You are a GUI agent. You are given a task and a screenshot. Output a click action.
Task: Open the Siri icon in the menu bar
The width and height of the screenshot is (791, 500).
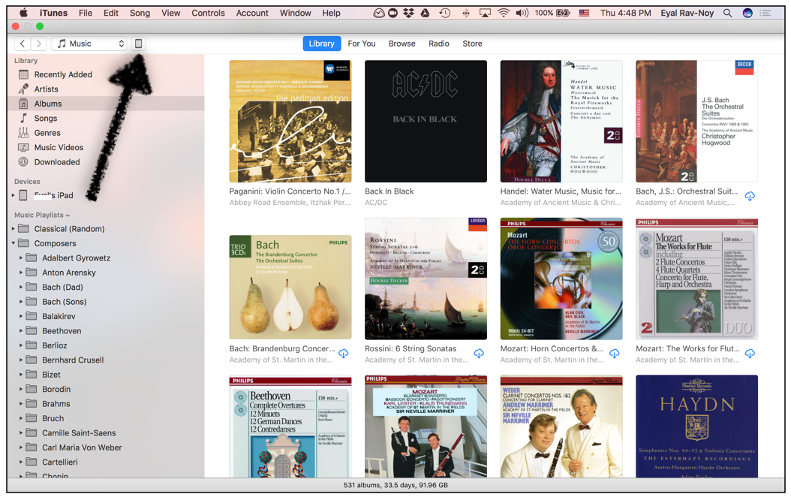pyautogui.click(x=747, y=13)
